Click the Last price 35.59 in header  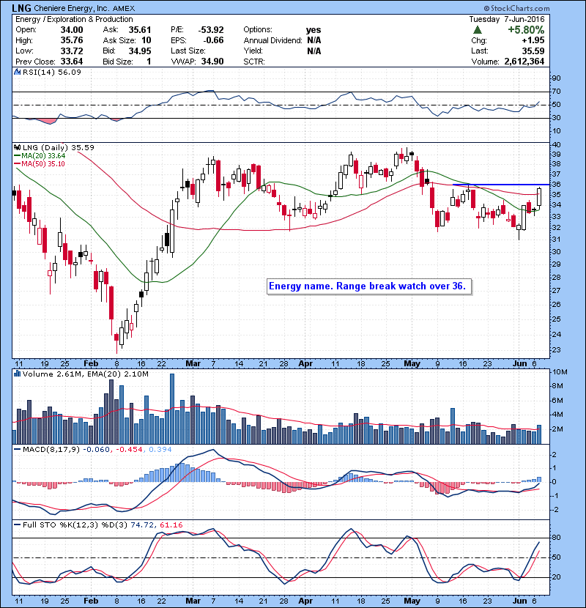533,51
